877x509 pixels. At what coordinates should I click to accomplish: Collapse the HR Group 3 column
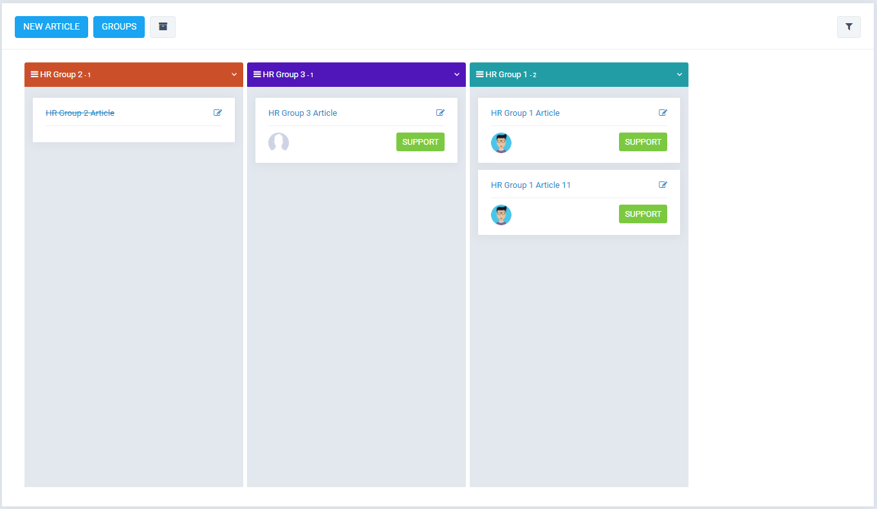tap(457, 74)
